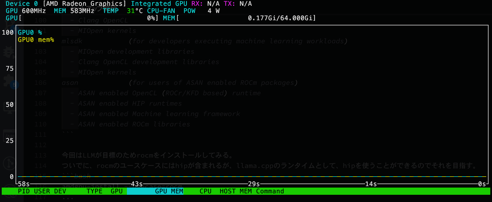Click the 100 mark on the graph y-axis
This screenshot has height=202, width=492.
point(8,33)
